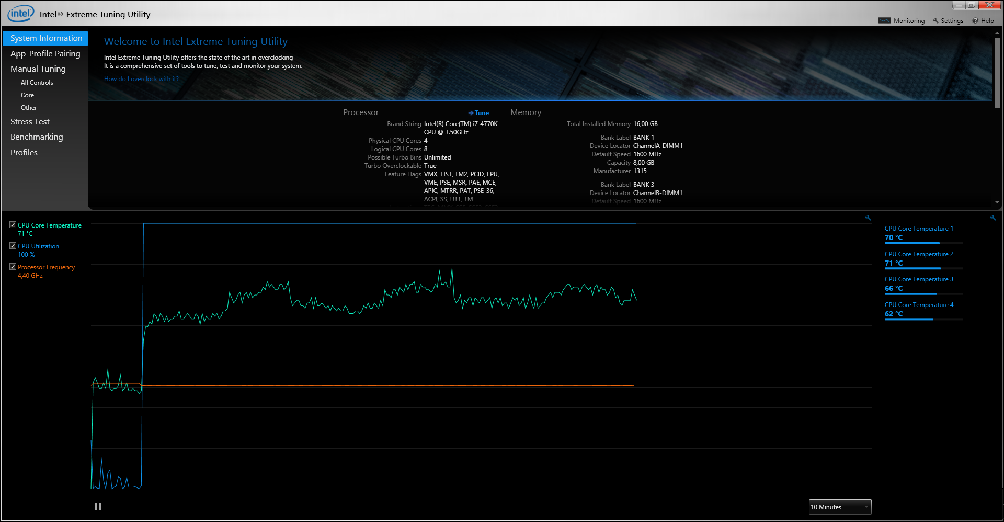
Task: Open App-Profile Pairing section
Action: tap(45, 53)
